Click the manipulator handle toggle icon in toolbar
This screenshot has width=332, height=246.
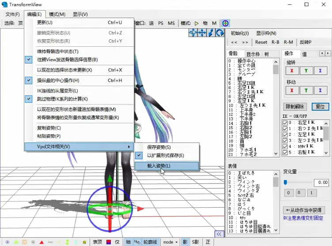click(226, 23)
